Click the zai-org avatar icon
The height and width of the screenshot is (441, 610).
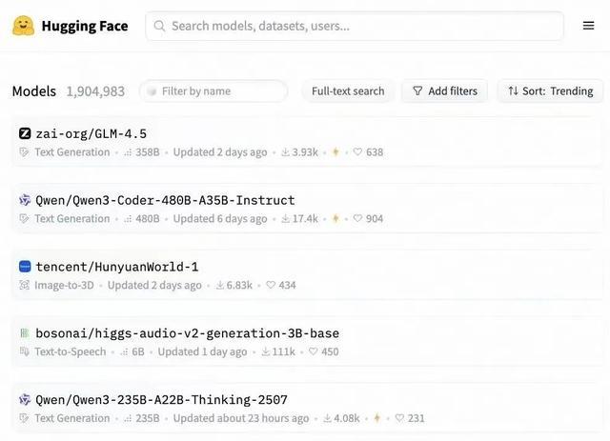tap(25, 133)
